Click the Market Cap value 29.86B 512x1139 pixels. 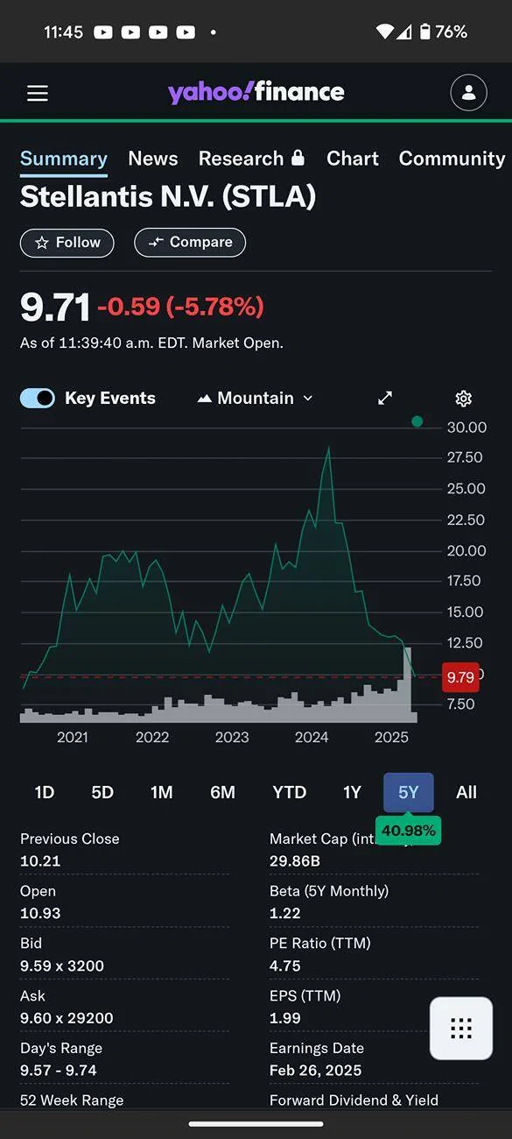tap(295, 860)
